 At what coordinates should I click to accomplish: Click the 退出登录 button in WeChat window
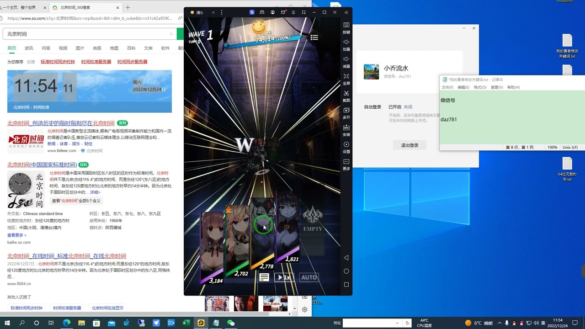point(410,145)
